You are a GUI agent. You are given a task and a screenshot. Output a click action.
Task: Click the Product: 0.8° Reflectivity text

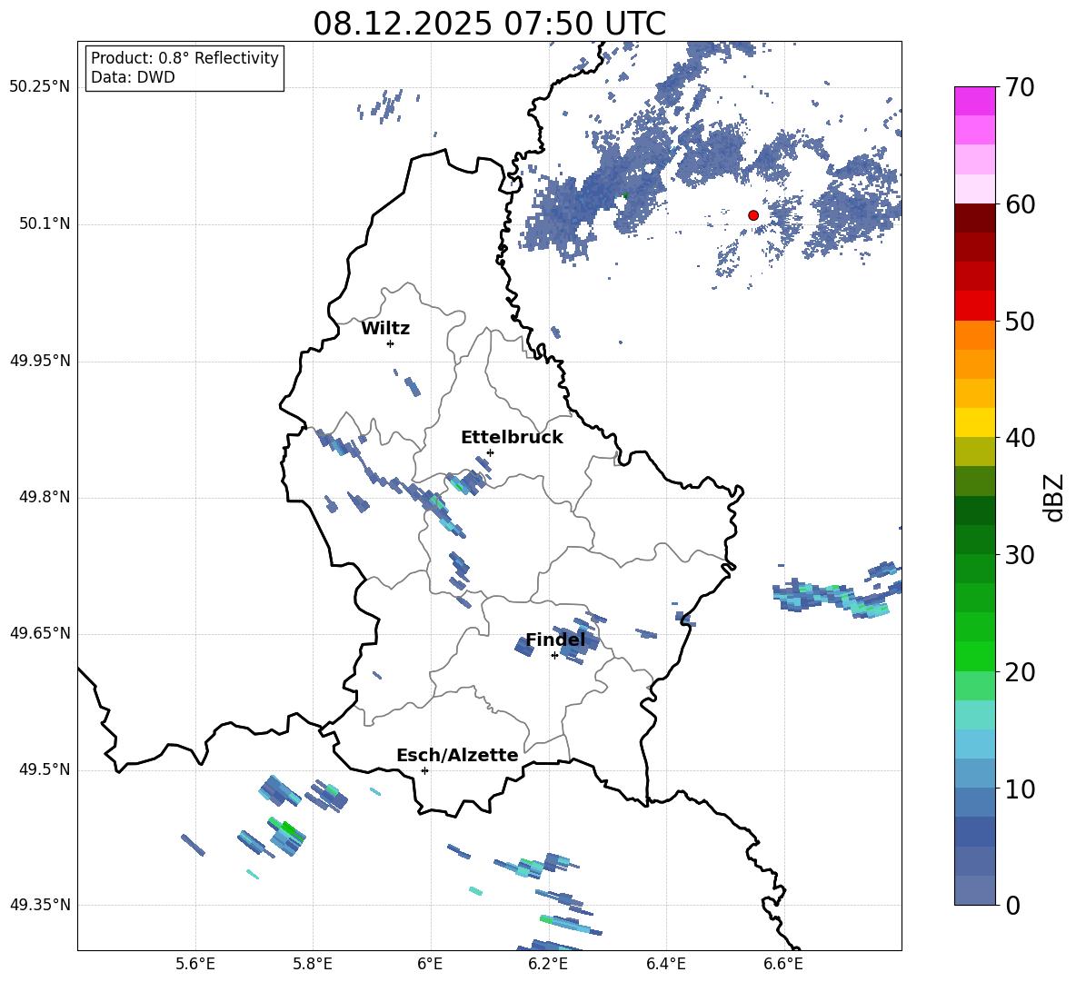pyautogui.click(x=184, y=58)
